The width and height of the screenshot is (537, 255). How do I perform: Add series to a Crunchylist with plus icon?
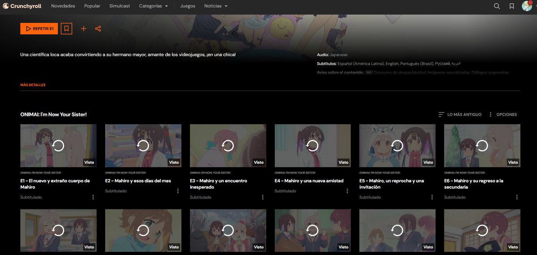click(83, 29)
